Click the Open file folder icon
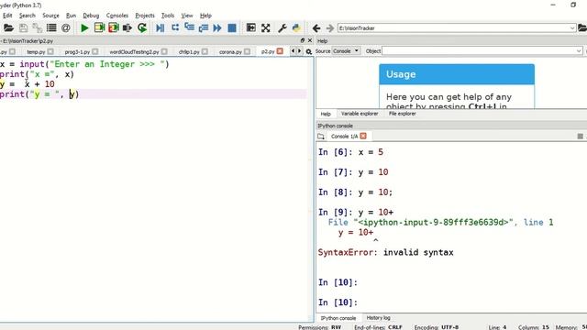Viewport: 587px width, 330px height. click(x=8, y=28)
